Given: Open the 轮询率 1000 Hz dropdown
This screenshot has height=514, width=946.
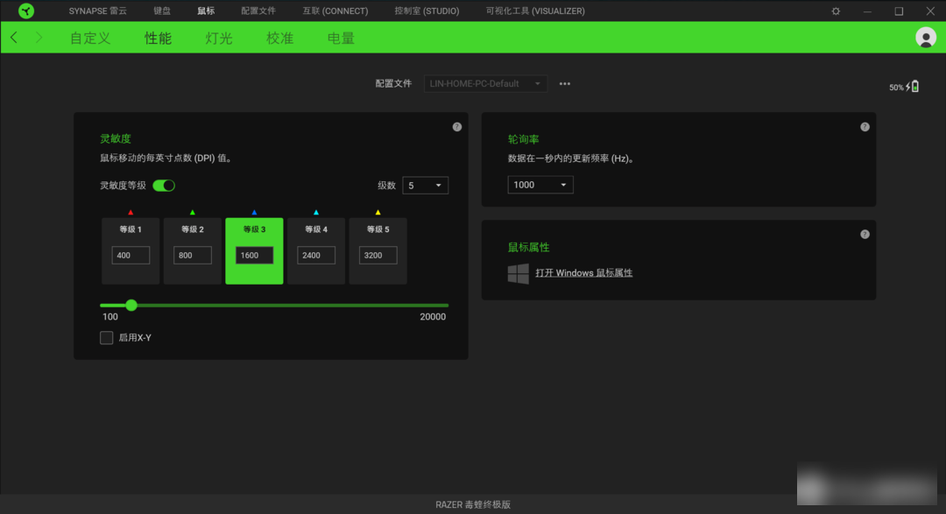Looking at the screenshot, I should 540,185.
